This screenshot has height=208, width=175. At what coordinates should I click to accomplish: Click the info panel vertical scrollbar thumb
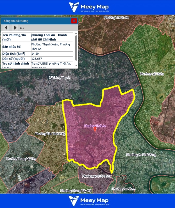[76, 48]
